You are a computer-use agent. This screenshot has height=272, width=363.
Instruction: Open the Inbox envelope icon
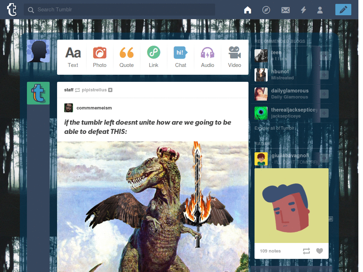[x=285, y=10]
